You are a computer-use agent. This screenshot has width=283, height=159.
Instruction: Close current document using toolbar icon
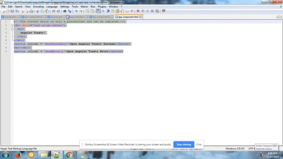click(23, 11)
